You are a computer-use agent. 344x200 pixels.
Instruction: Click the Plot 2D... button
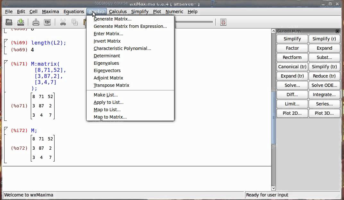coord(292,113)
